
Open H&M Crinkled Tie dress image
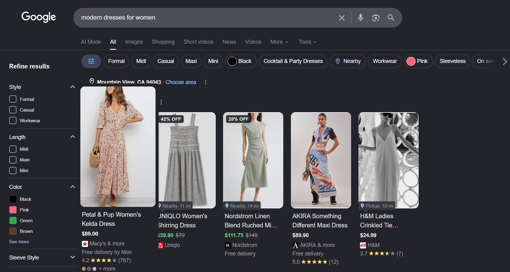pyautogui.click(x=388, y=160)
